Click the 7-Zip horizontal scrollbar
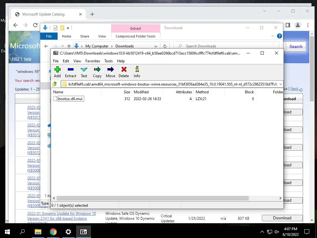This screenshot has height=238, width=317. pos(152,198)
